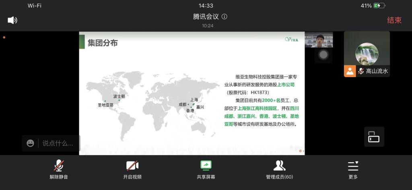Tap the battery indicator in status bar

tap(379, 6)
